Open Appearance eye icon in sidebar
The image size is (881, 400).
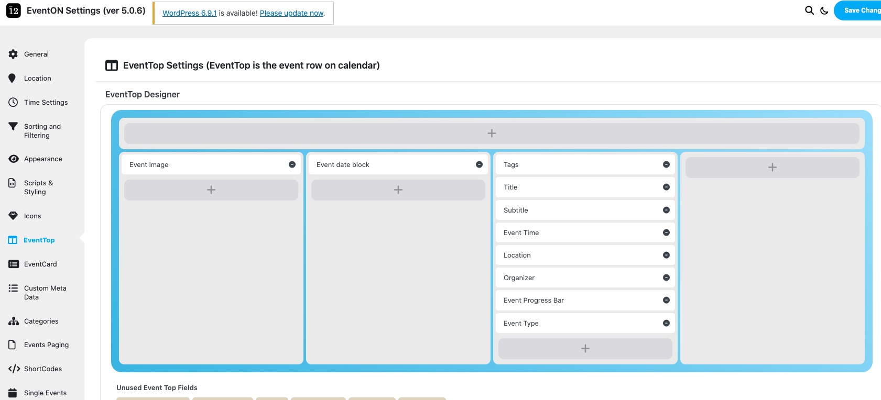click(x=13, y=159)
